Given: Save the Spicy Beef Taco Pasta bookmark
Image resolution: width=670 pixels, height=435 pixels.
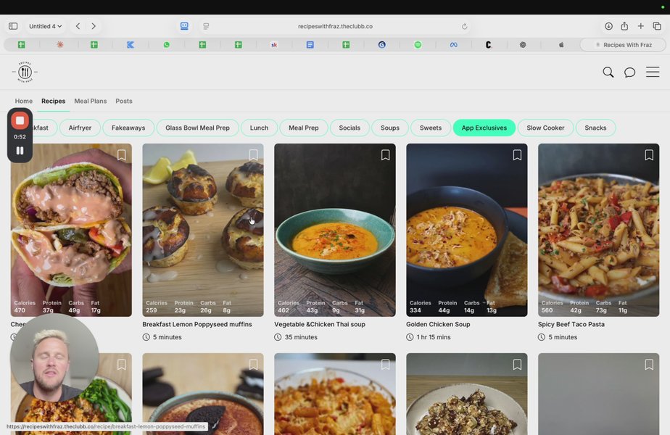Looking at the screenshot, I should (649, 155).
